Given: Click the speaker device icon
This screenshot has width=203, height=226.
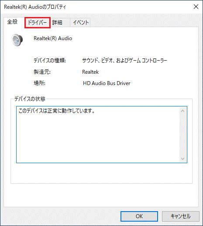Looking at the screenshot, I should pyautogui.click(x=17, y=40).
